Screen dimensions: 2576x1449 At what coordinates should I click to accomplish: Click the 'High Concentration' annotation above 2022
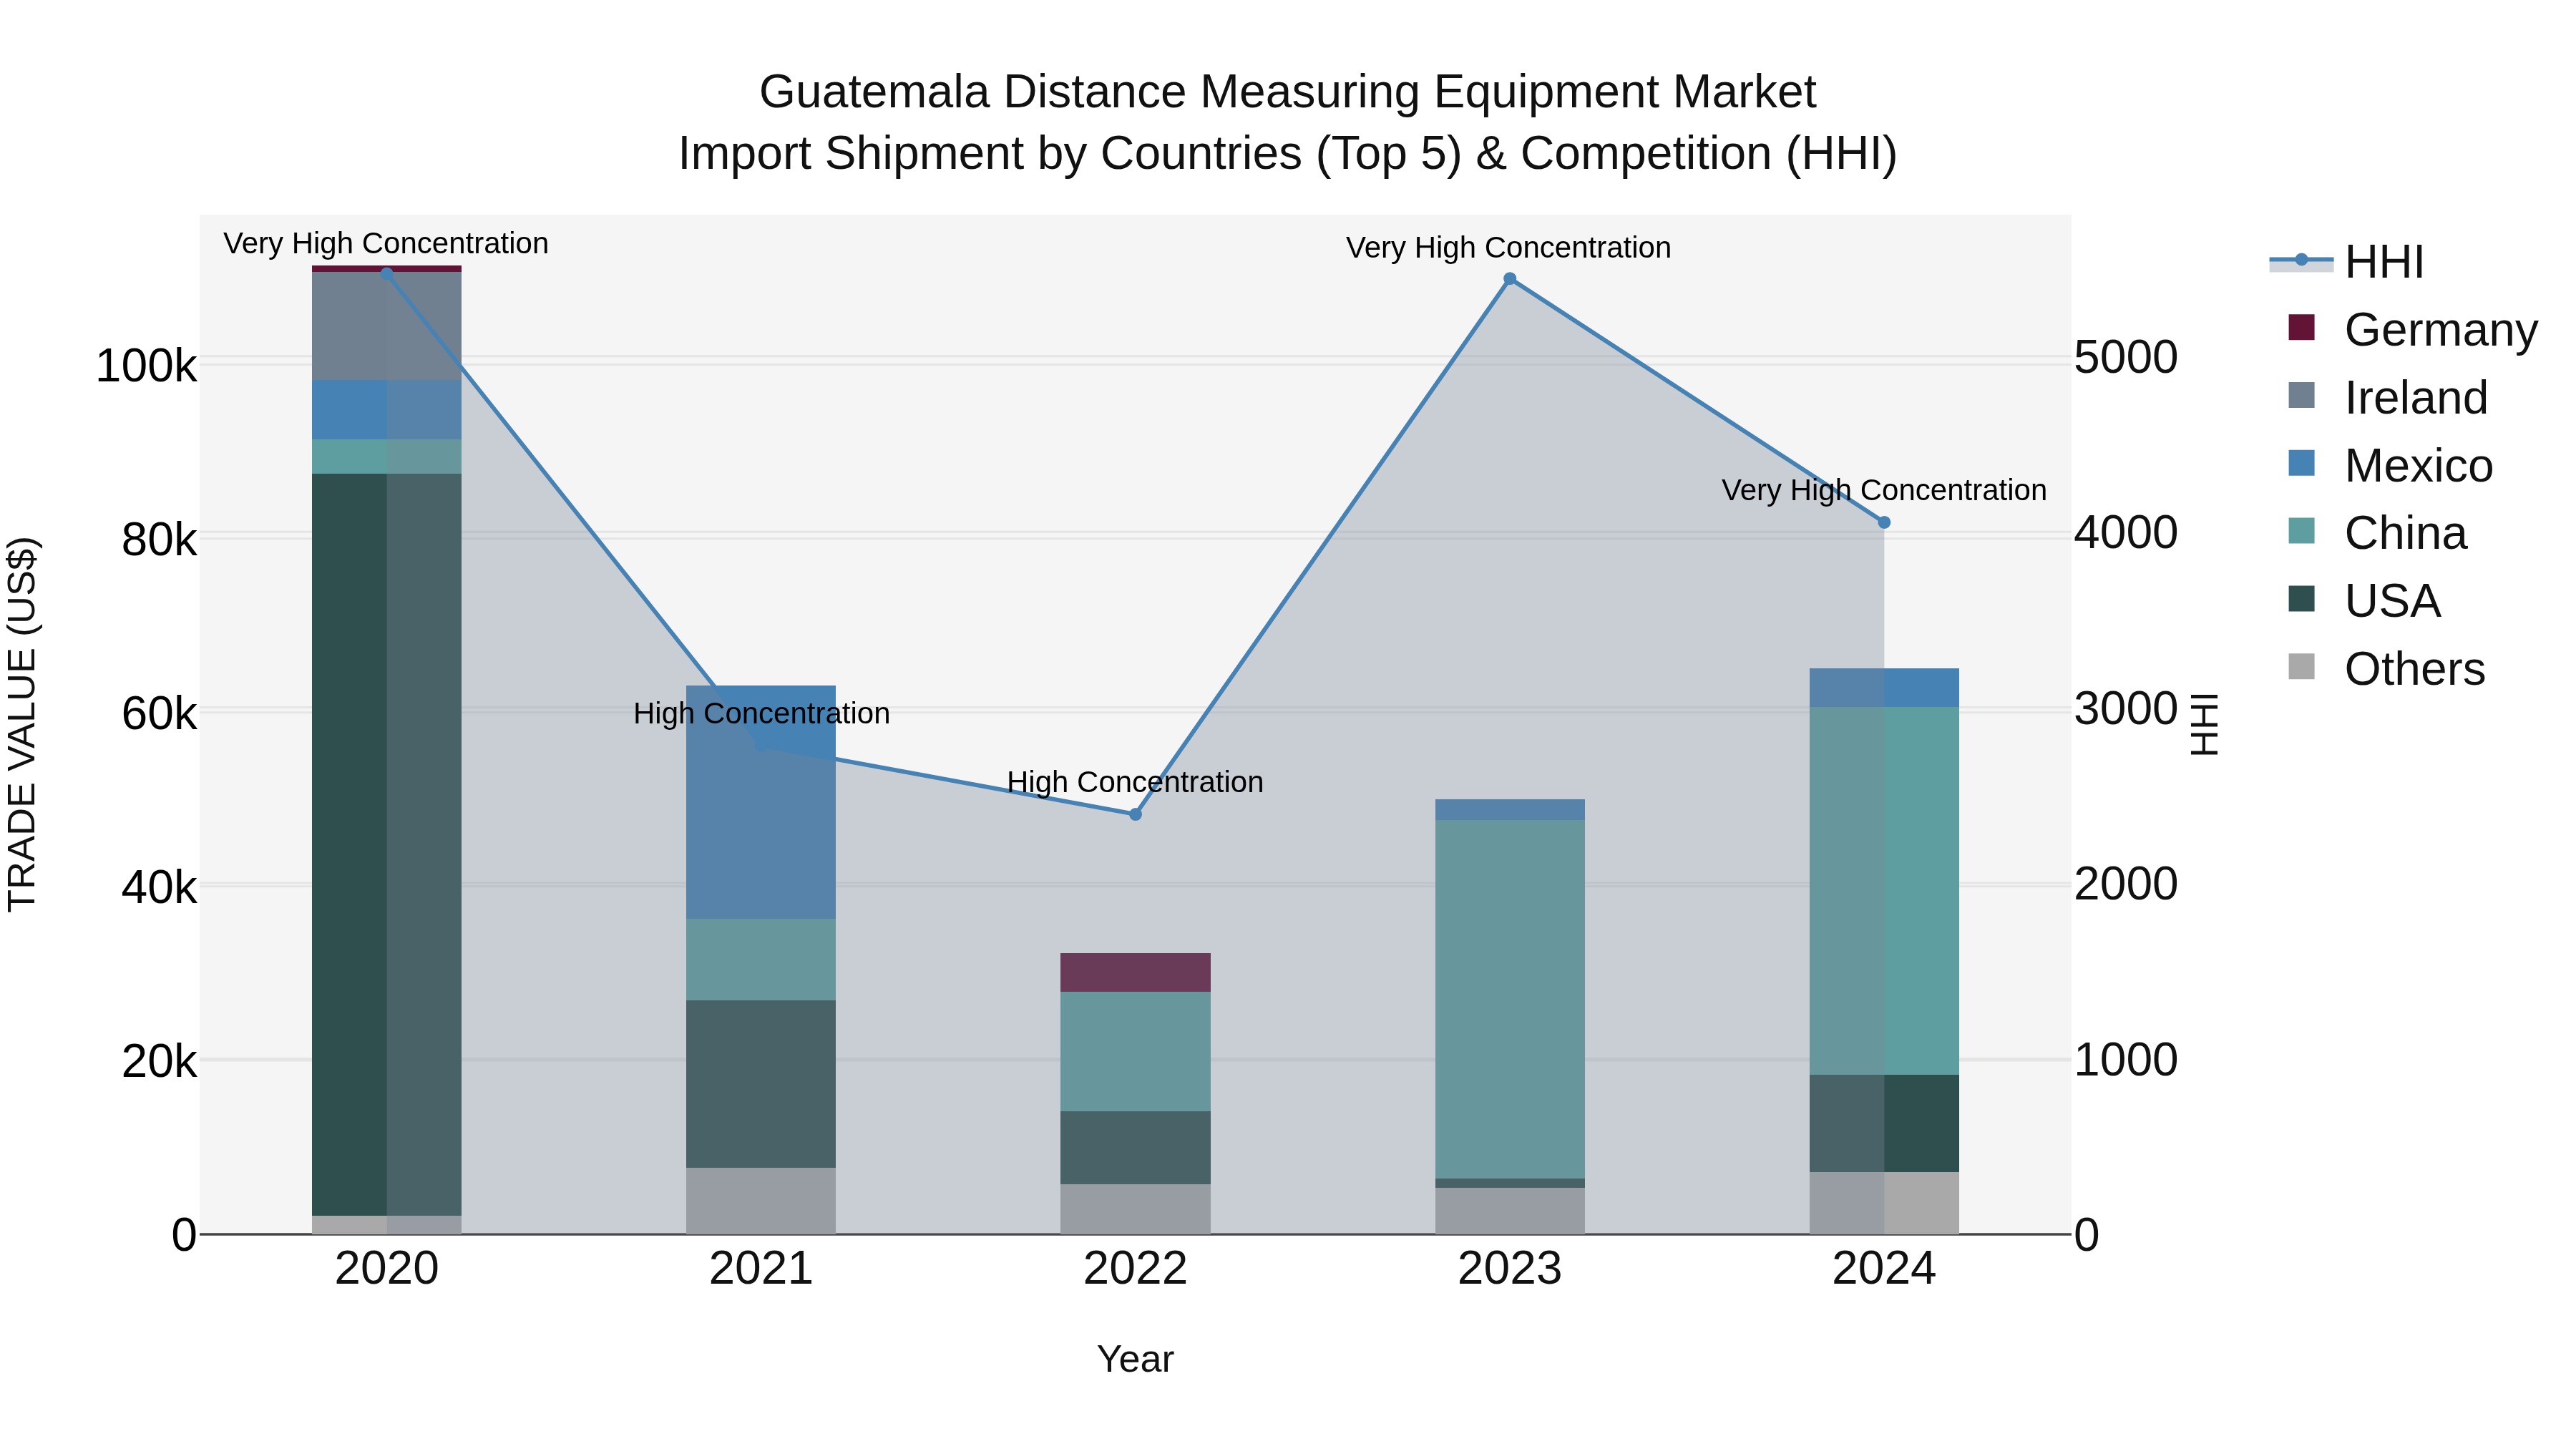coord(1135,781)
